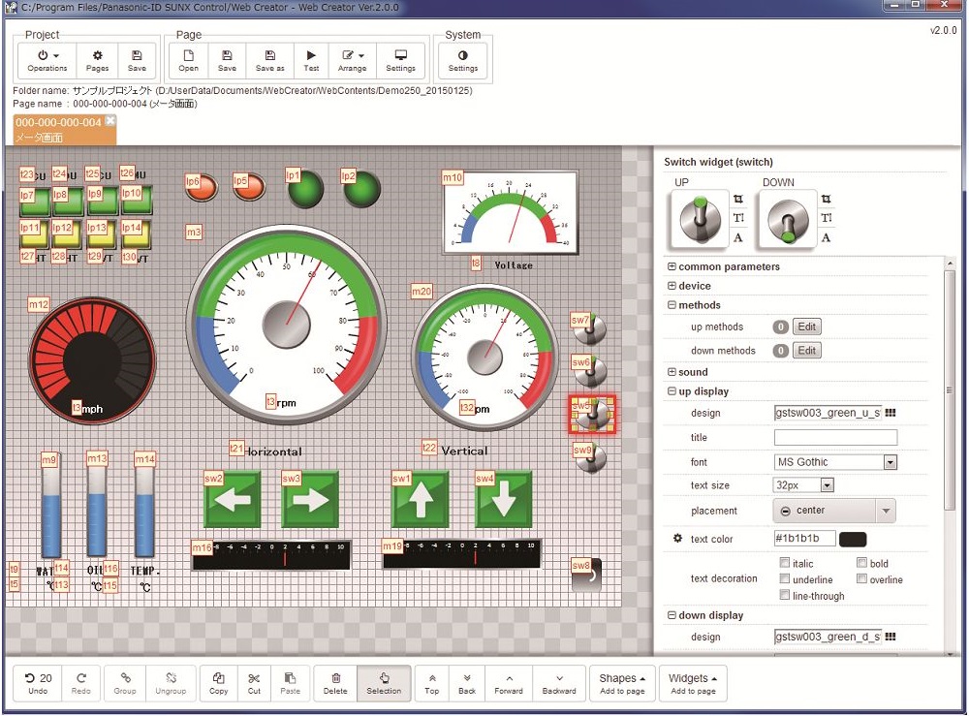The image size is (969, 716).
Task: Expand the common parameters section
Action: pos(672,266)
